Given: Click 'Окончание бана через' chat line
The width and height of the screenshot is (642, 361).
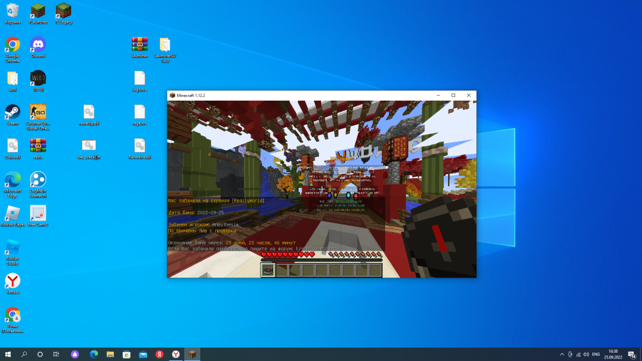Looking at the screenshot, I should point(232,243).
